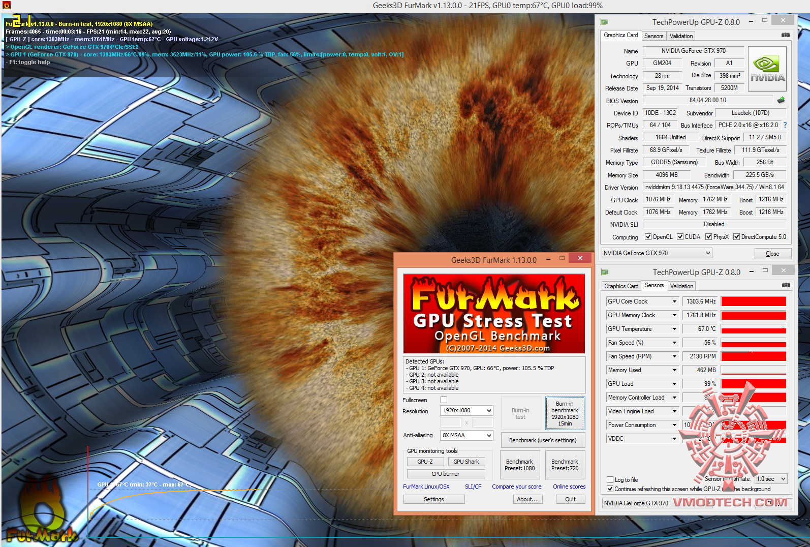Click the Driver Version field
Screen dimensions: 810x547
pos(714,187)
